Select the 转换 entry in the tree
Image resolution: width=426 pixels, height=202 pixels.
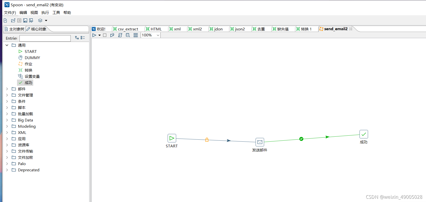28,70
